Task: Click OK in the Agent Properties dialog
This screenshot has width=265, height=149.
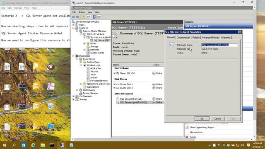Action: [x=202, y=119]
